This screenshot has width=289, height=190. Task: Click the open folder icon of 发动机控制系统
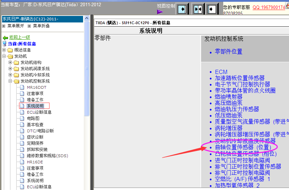coord(16,81)
